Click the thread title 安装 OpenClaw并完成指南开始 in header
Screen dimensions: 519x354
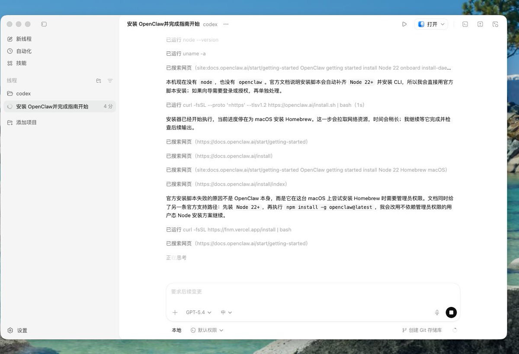163,24
